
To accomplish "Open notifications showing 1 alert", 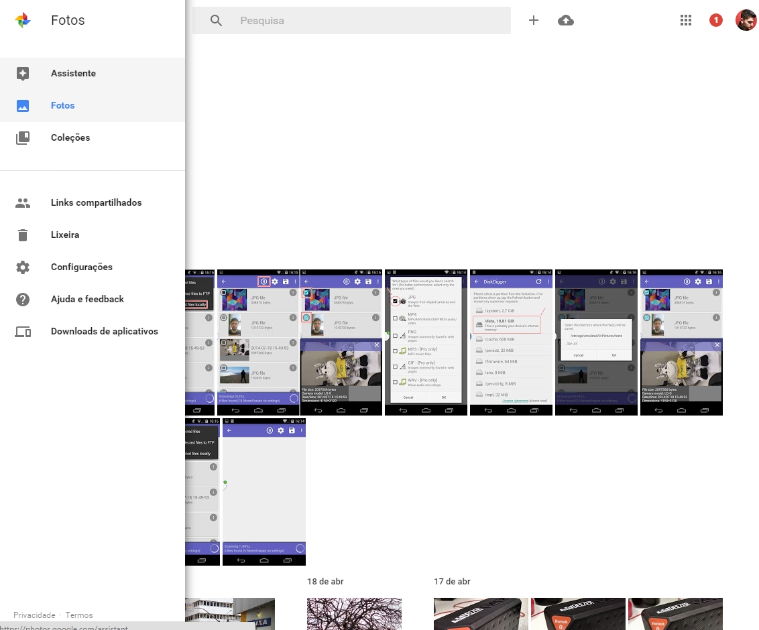I will (x=715, y=20).
